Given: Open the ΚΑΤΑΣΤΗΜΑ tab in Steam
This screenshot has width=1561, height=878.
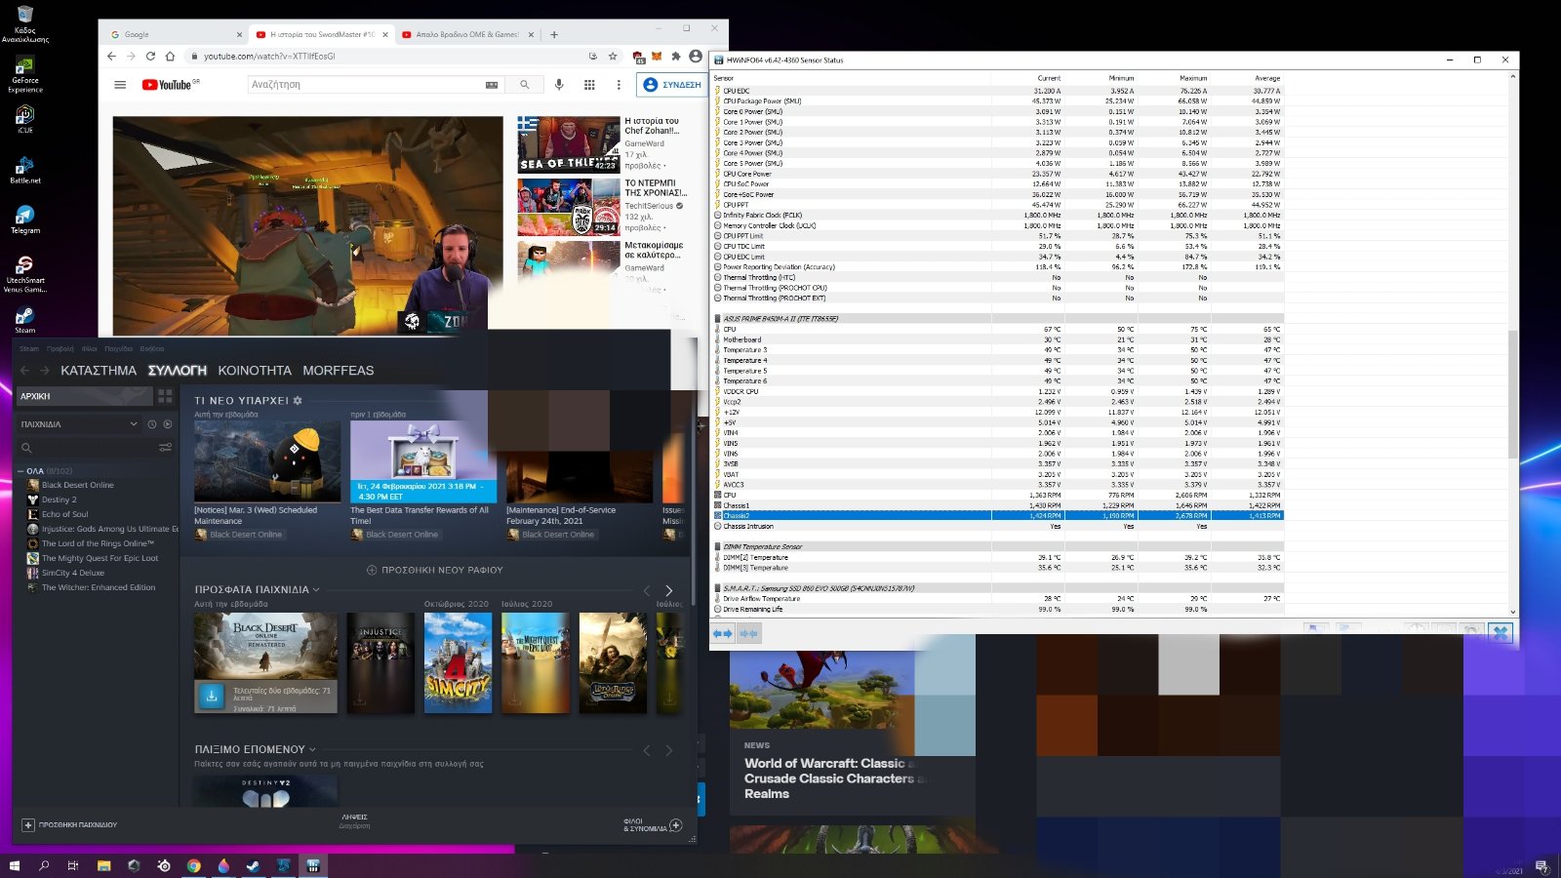Looking at the screenshot, I should click(99, 371).
